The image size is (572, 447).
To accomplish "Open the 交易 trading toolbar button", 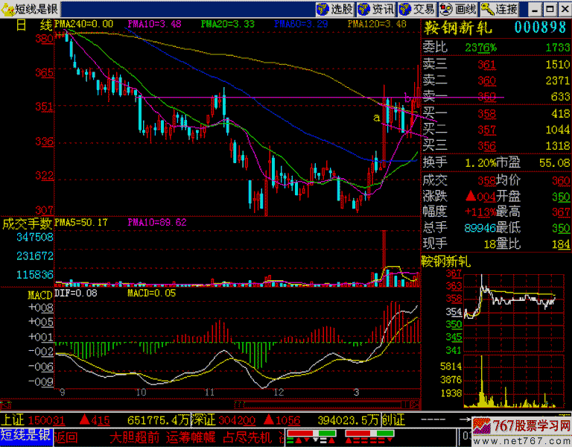I will pos(416,9).
